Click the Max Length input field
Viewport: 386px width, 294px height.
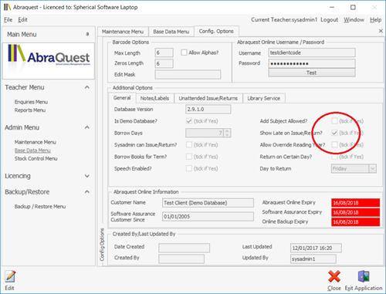point(164,52)
